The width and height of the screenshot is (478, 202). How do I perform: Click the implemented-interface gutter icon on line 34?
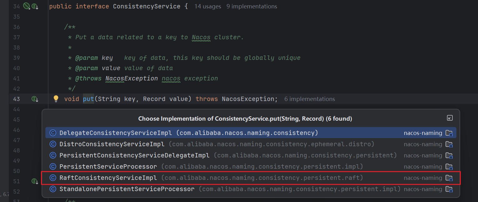(35, 6)
